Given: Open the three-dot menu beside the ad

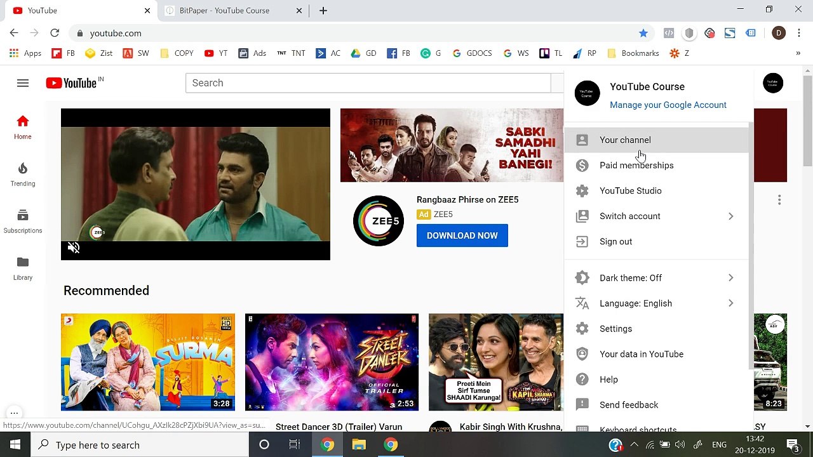Looking at the screenshot, I should (779, 201).
